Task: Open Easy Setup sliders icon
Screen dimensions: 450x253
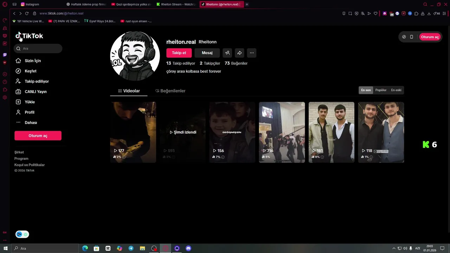Action: click(x=444, y=13)
